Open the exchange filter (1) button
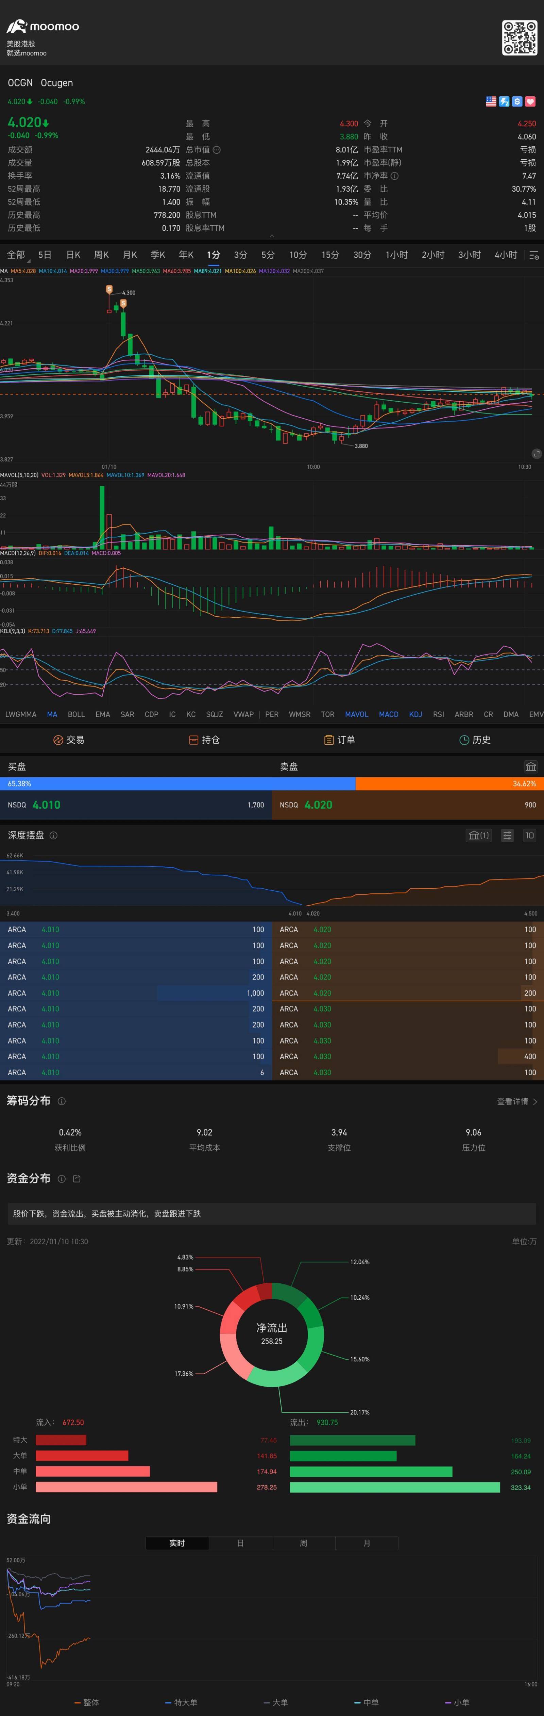 (x=479, y=835)
